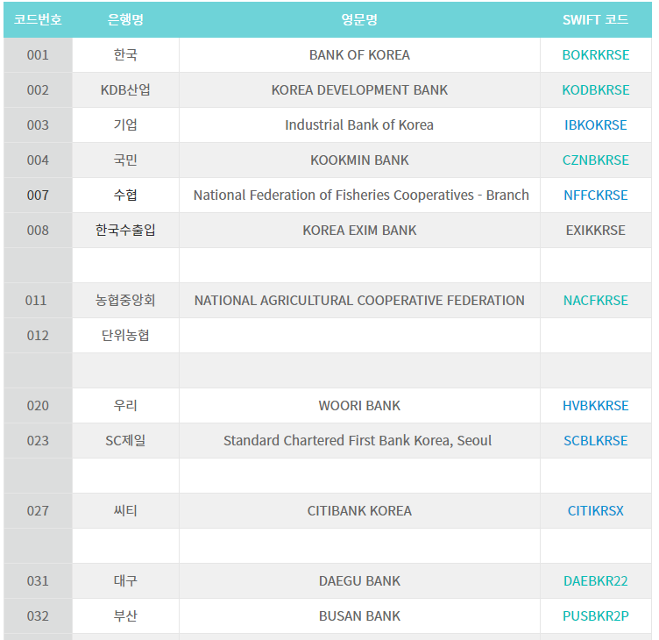Screen dimensions: 659x640
Task: Select code number 020 cell
Action: click(38, 405)
